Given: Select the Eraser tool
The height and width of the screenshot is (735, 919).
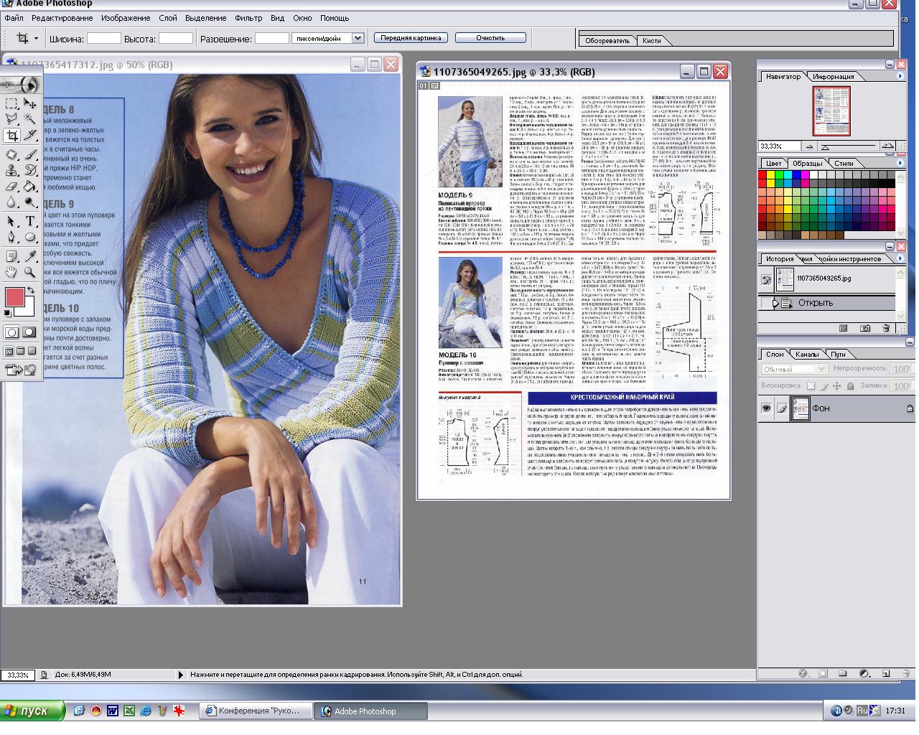Looking at the screenshot, I should click(x=11, y=187).
